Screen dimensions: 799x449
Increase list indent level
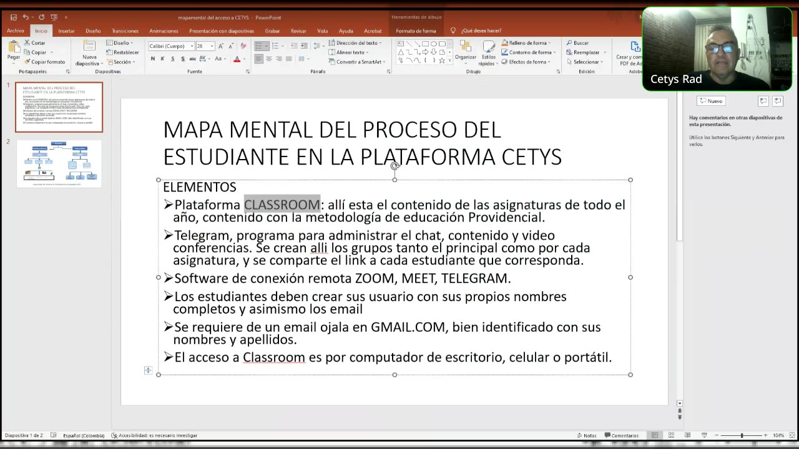click(304, 46)
